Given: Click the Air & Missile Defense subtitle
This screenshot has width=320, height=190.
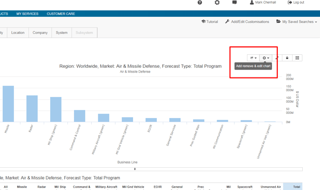Looking at the screenshot, I should pyautogui.click(x=135, y=72).
